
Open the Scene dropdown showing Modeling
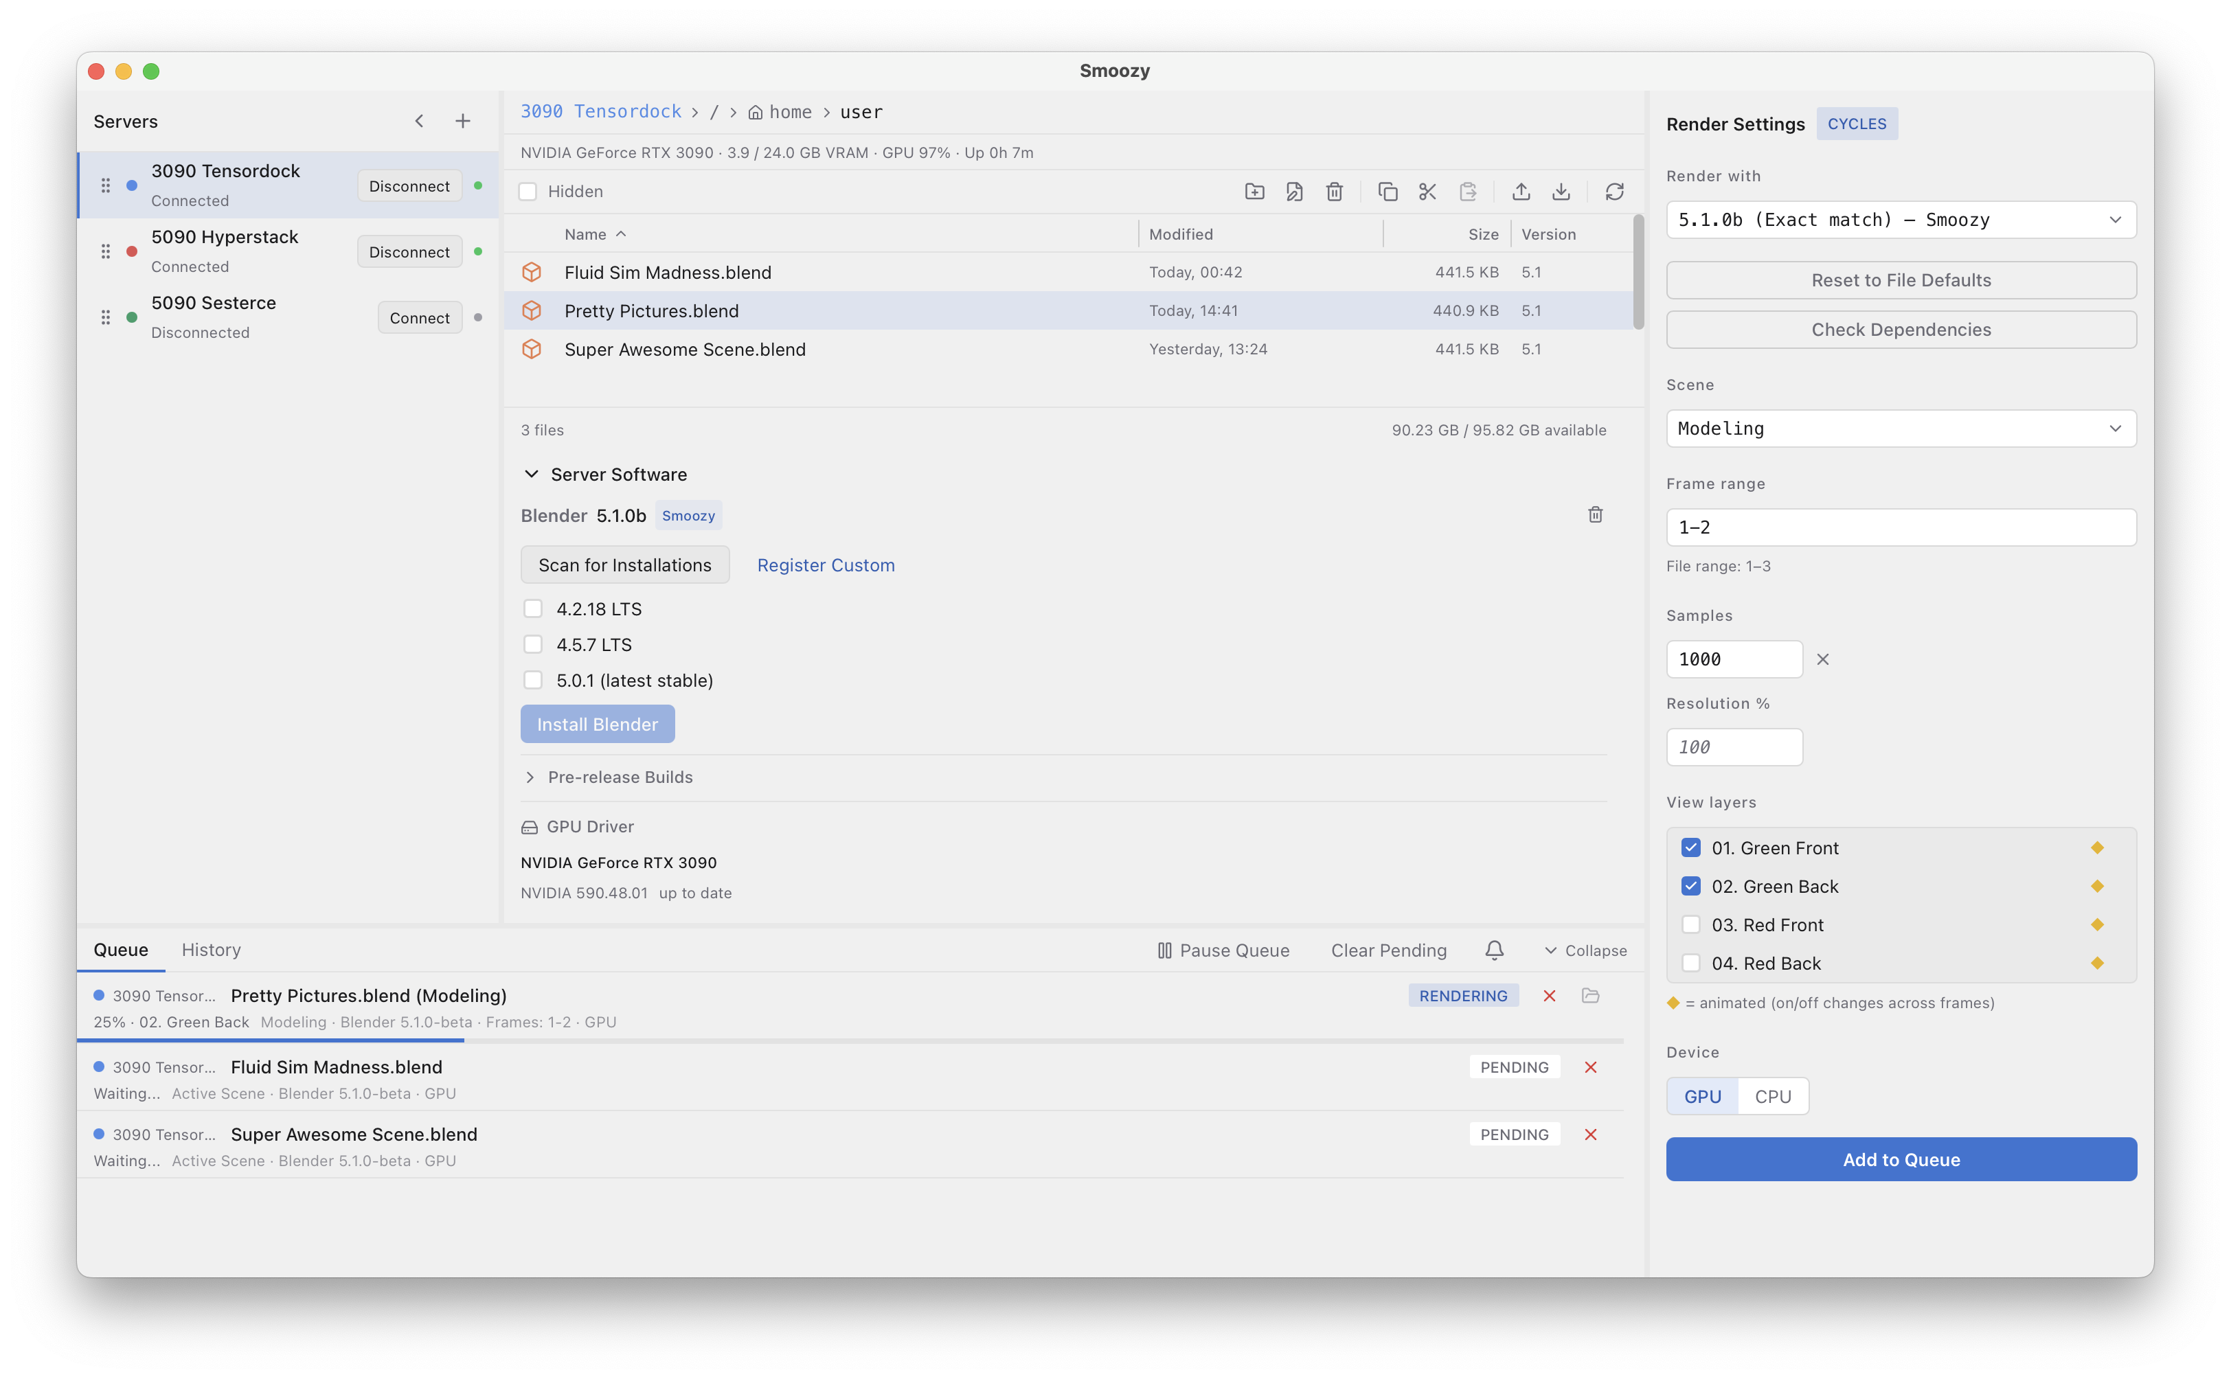(1901, 429)
